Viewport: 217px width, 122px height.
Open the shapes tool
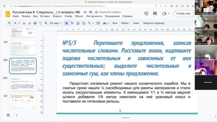84,23
